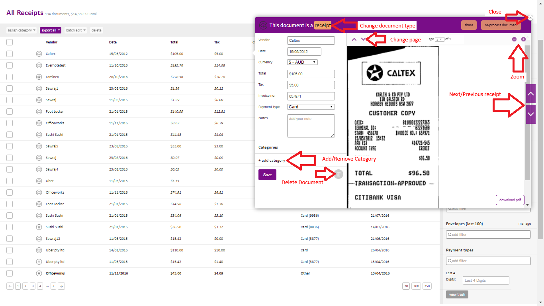Zoom out the receipt image with minus icon
This screenshot has height=306, width=544.
point(514,39)
